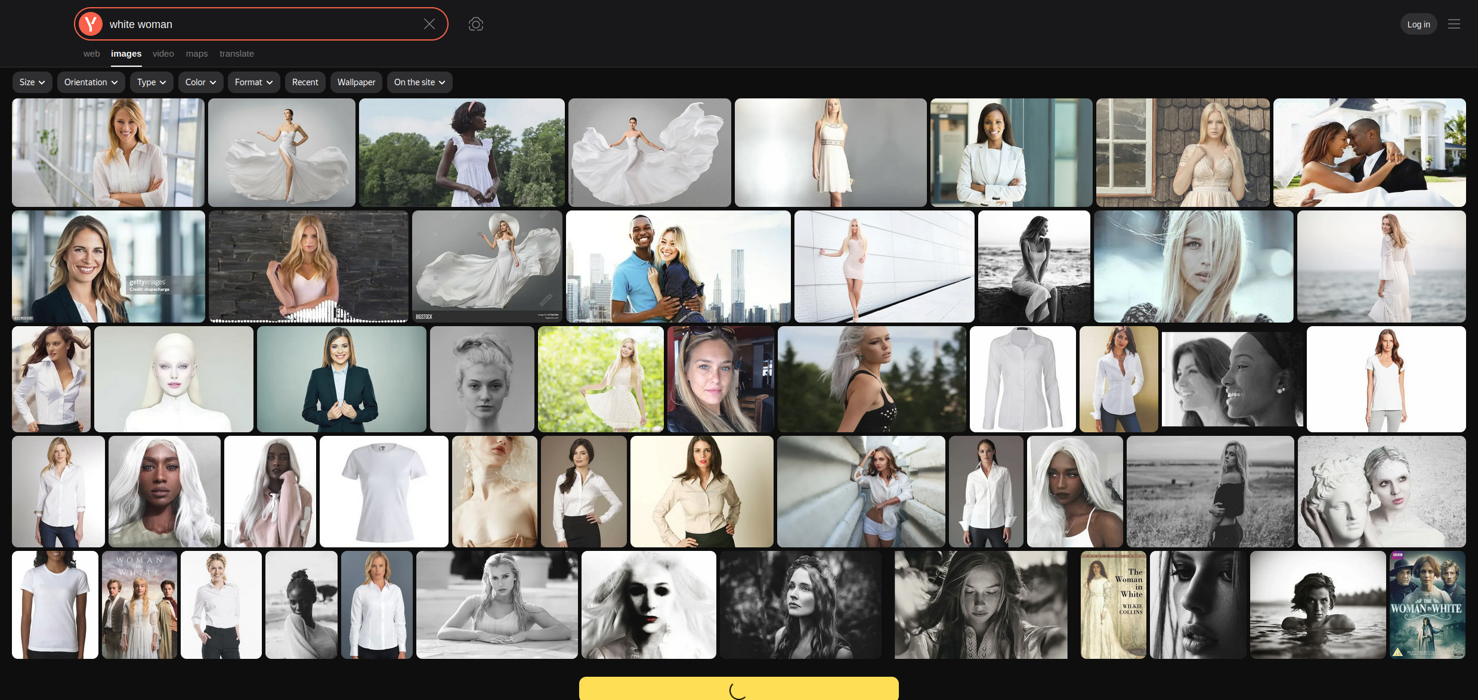
Task: Open the woman in white blazer with arms crossed
Action: point(1012,153)
